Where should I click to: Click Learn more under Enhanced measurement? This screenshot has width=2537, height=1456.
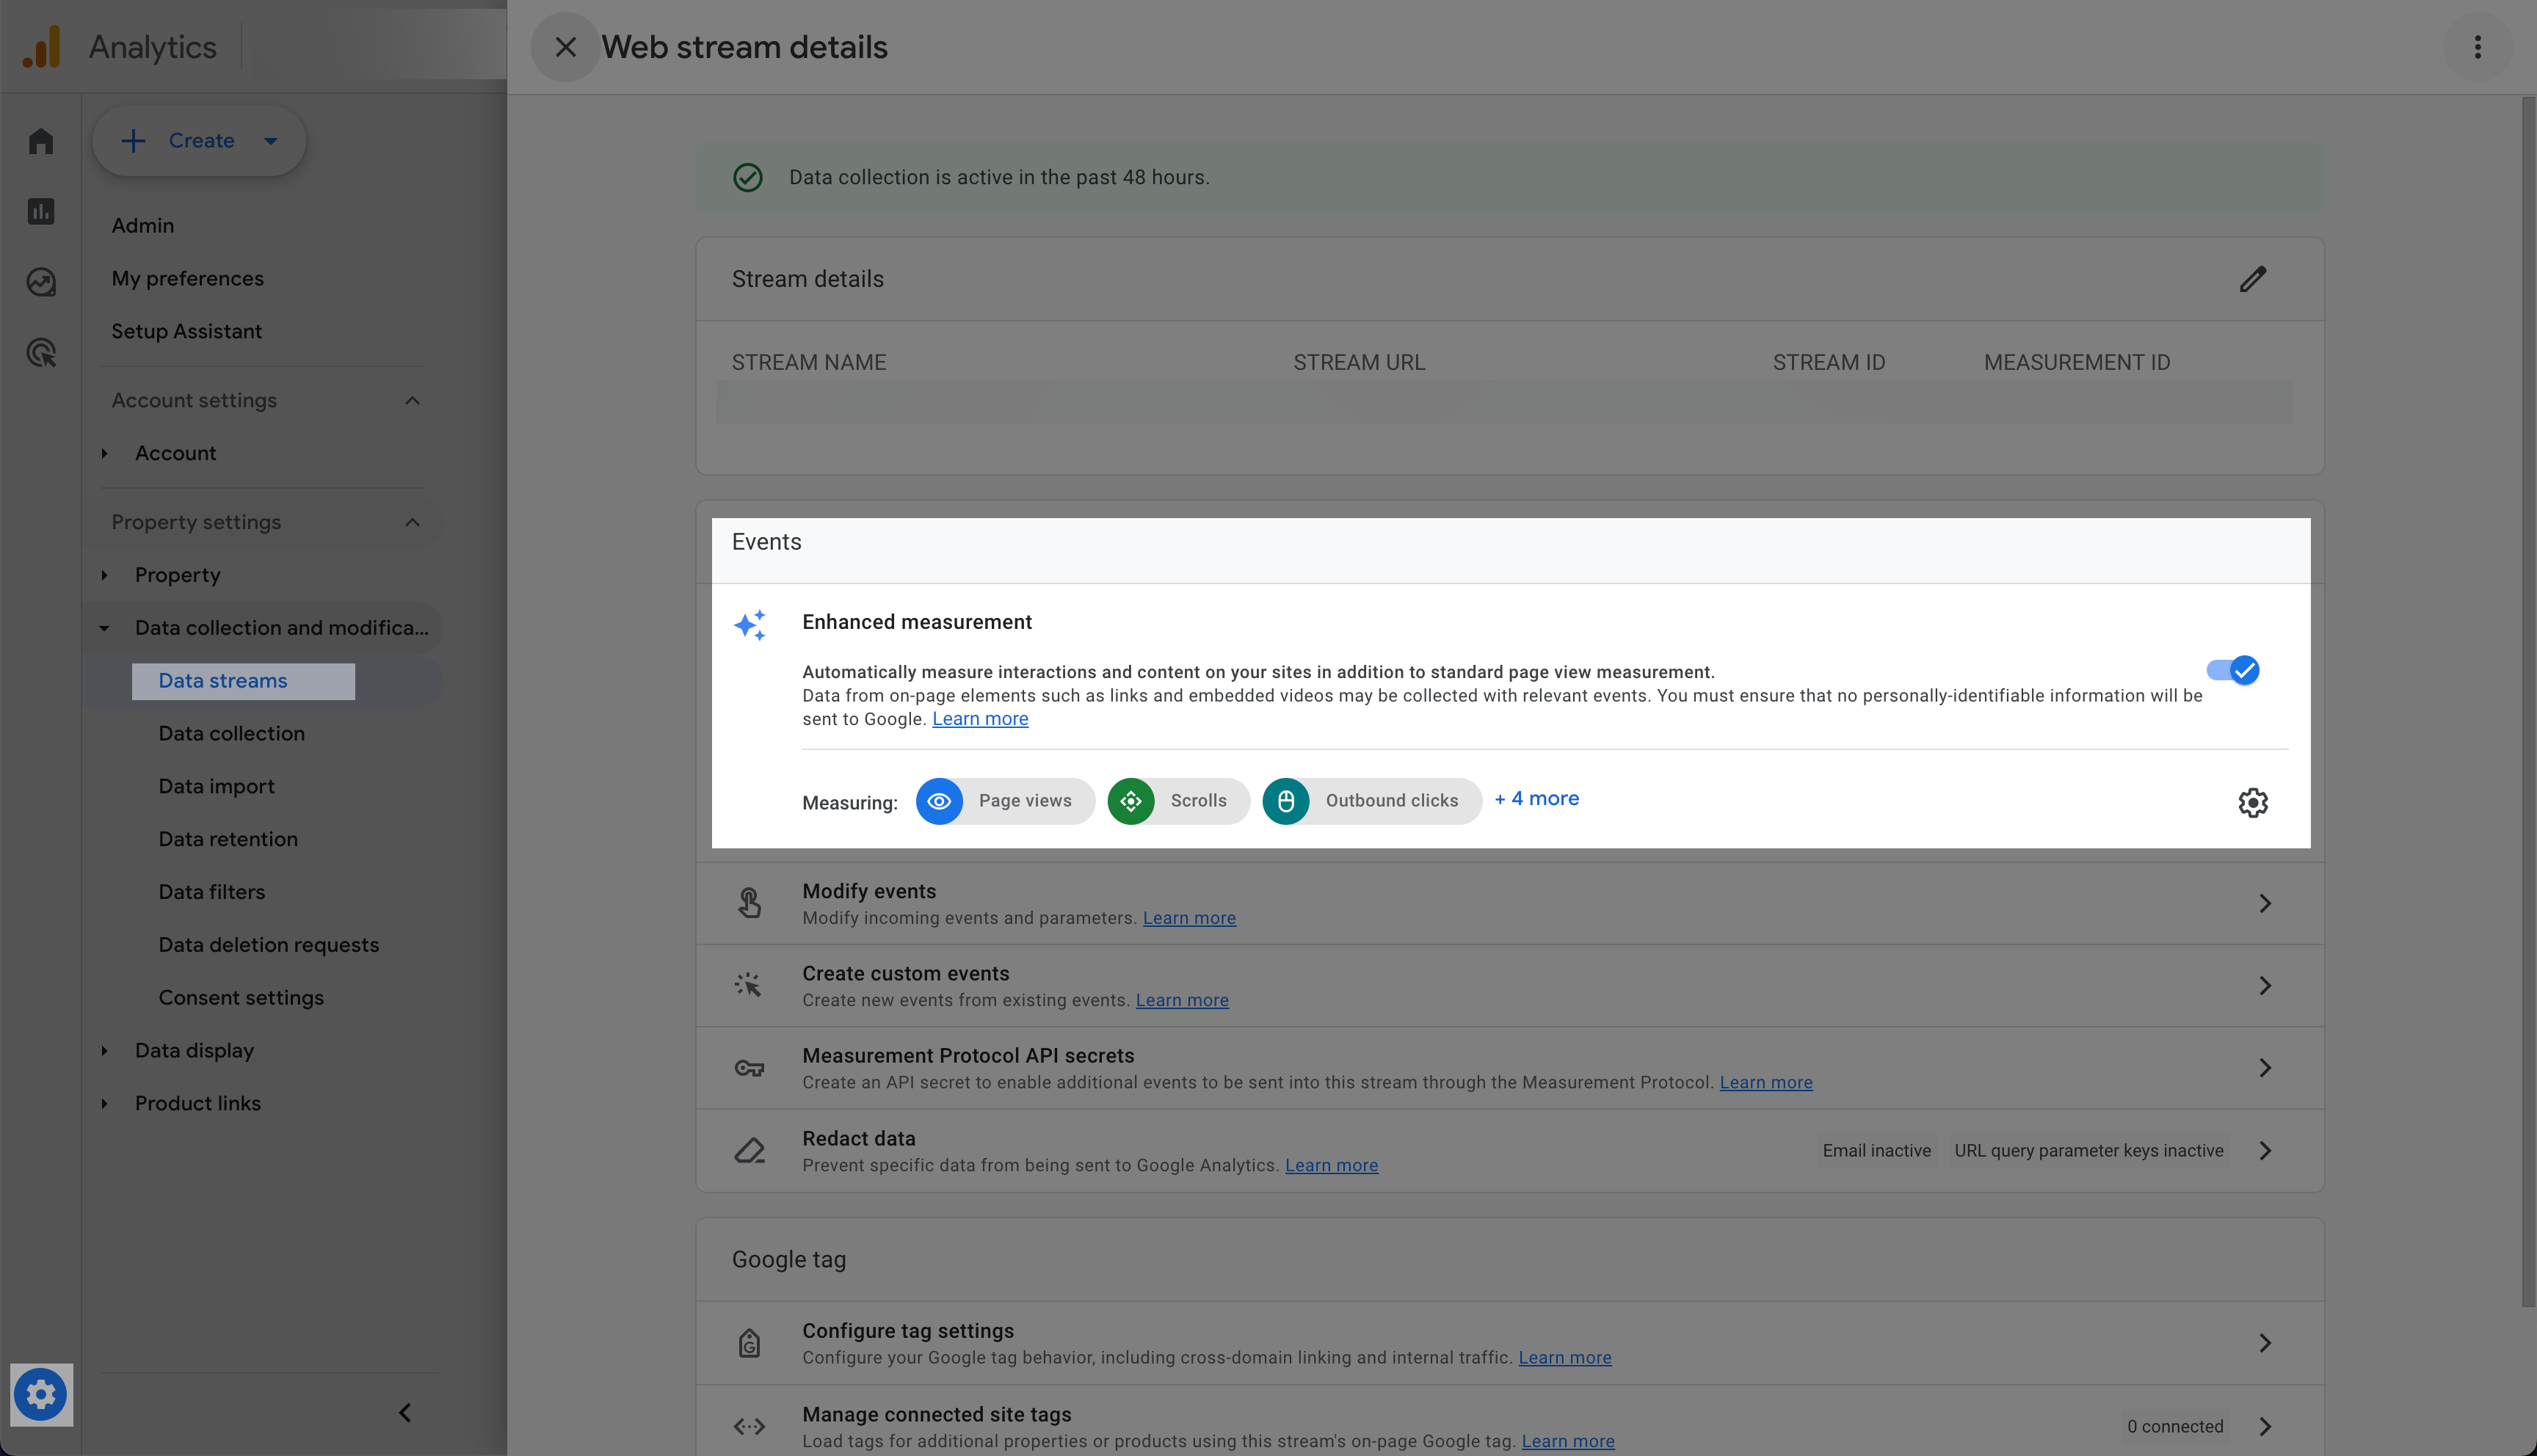(980, 718)
